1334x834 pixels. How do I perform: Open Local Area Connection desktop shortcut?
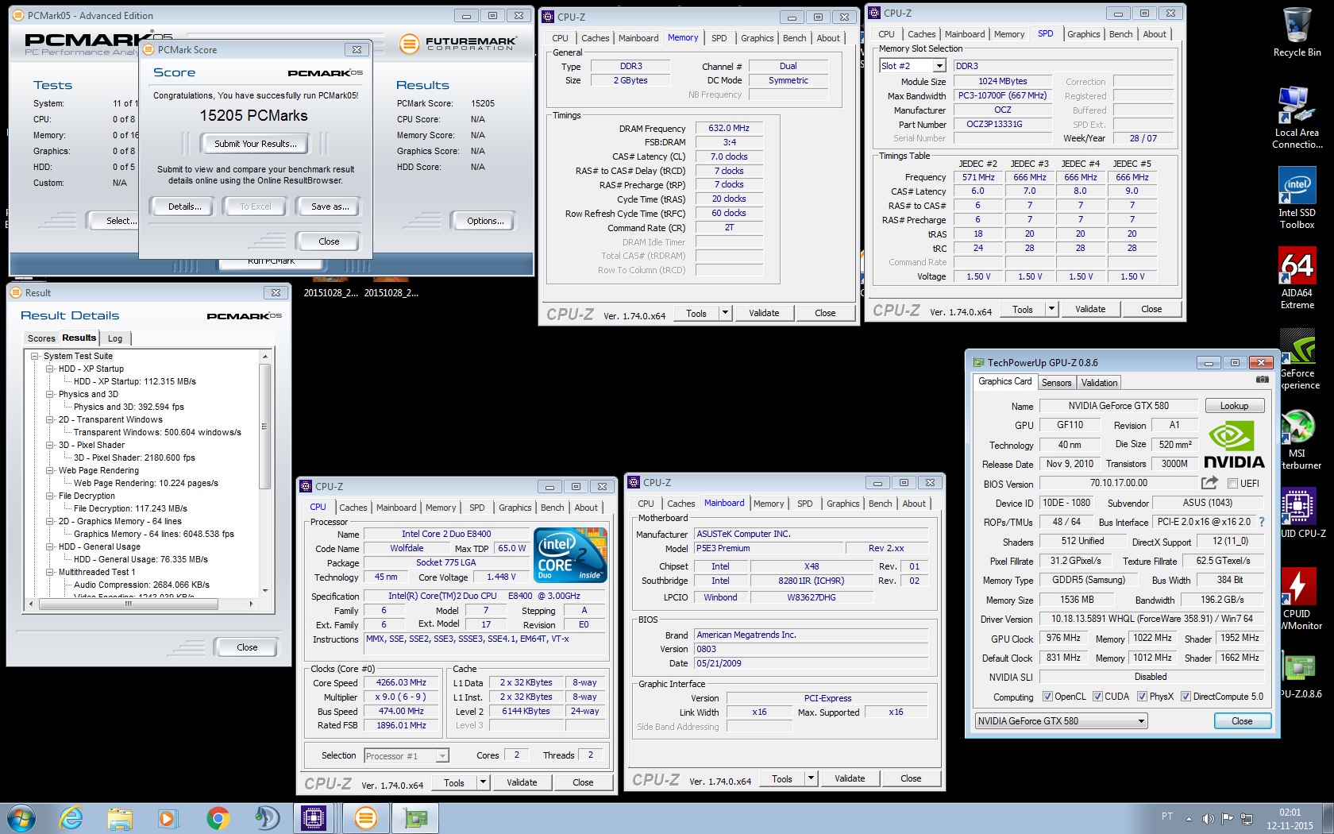click(x=1297, y=118)
